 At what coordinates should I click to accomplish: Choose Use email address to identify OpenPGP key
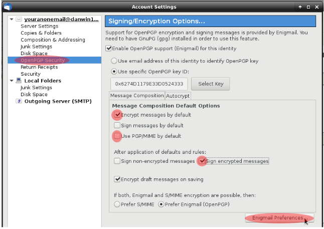114,61
